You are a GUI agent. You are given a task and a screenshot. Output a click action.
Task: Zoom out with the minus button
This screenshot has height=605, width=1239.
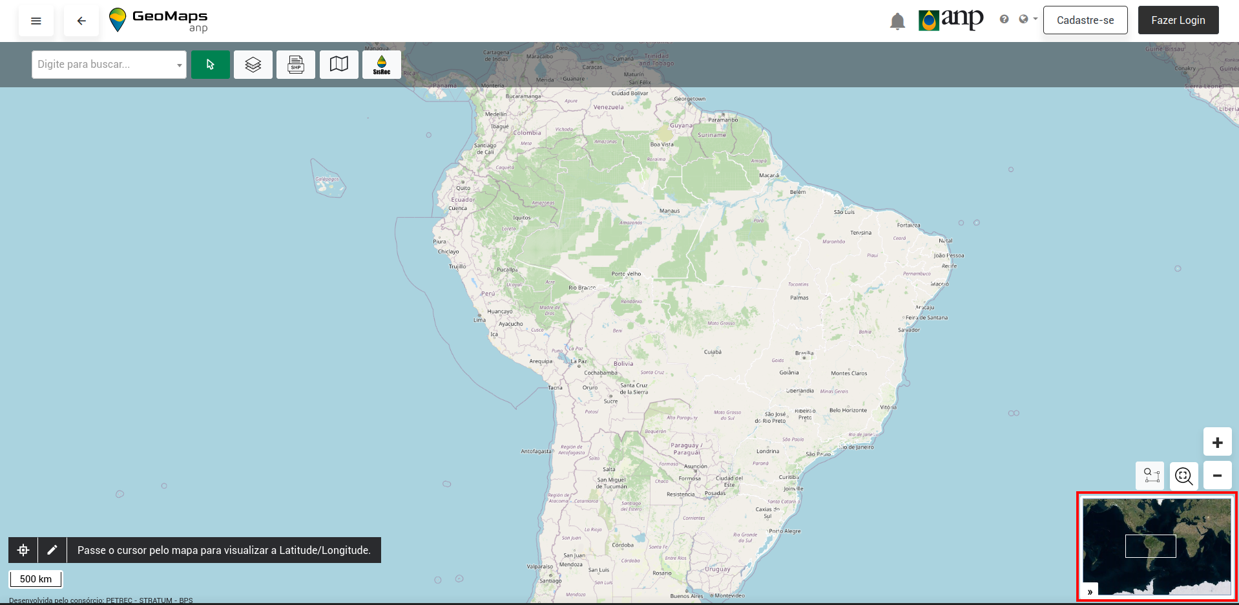click(x=1217, y=476)
